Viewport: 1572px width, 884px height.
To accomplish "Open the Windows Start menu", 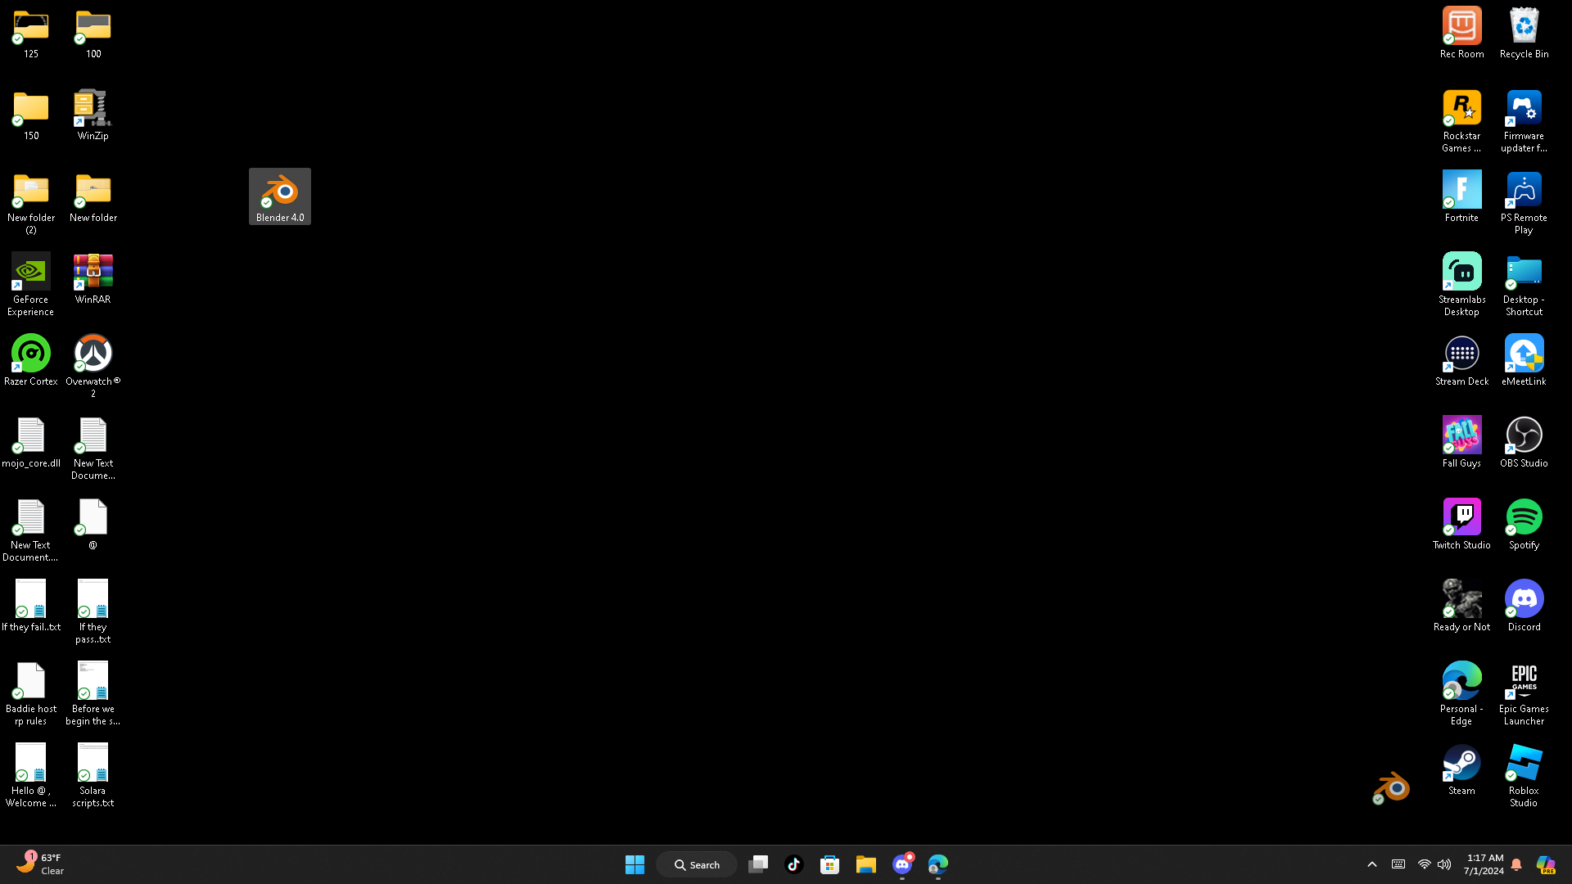I will pyautogui.click(x=635, y=864).
